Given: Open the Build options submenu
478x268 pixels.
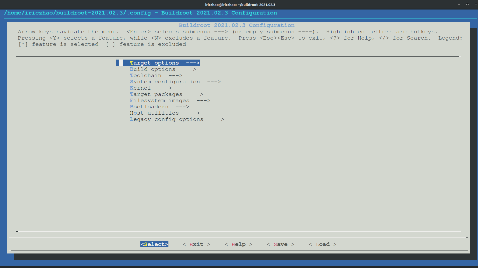Looking at the screenshot, I should tap(163, 69).
